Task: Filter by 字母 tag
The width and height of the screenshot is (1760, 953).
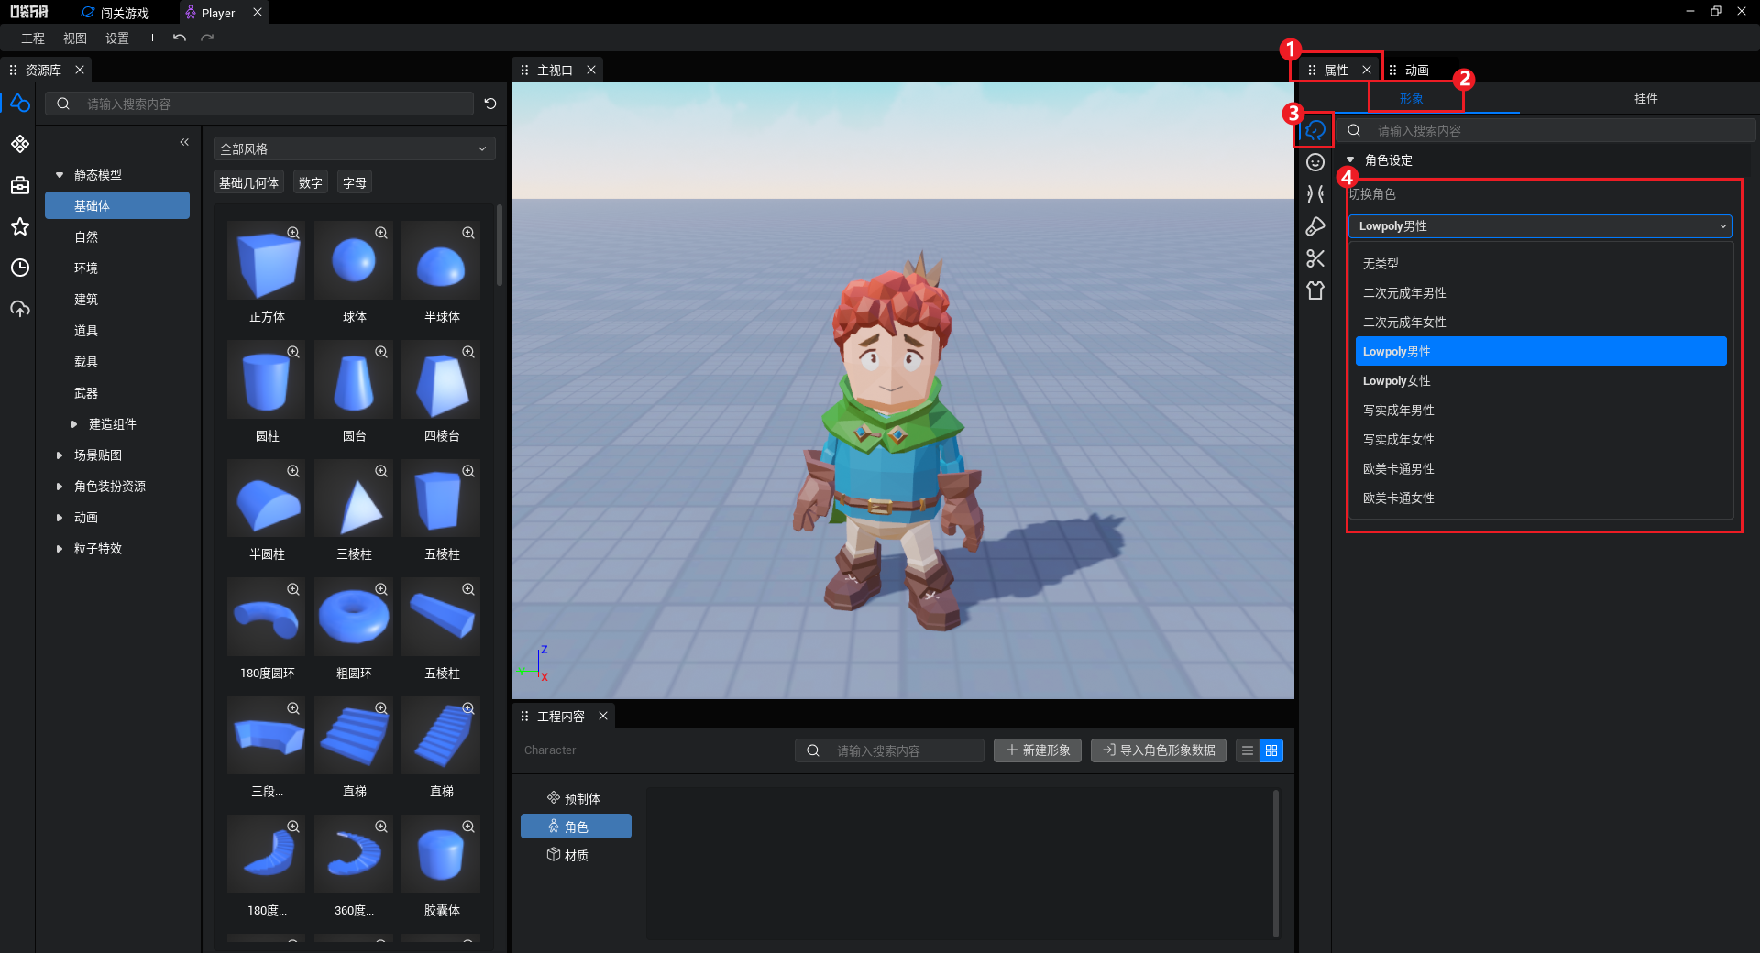Action: 355,182
